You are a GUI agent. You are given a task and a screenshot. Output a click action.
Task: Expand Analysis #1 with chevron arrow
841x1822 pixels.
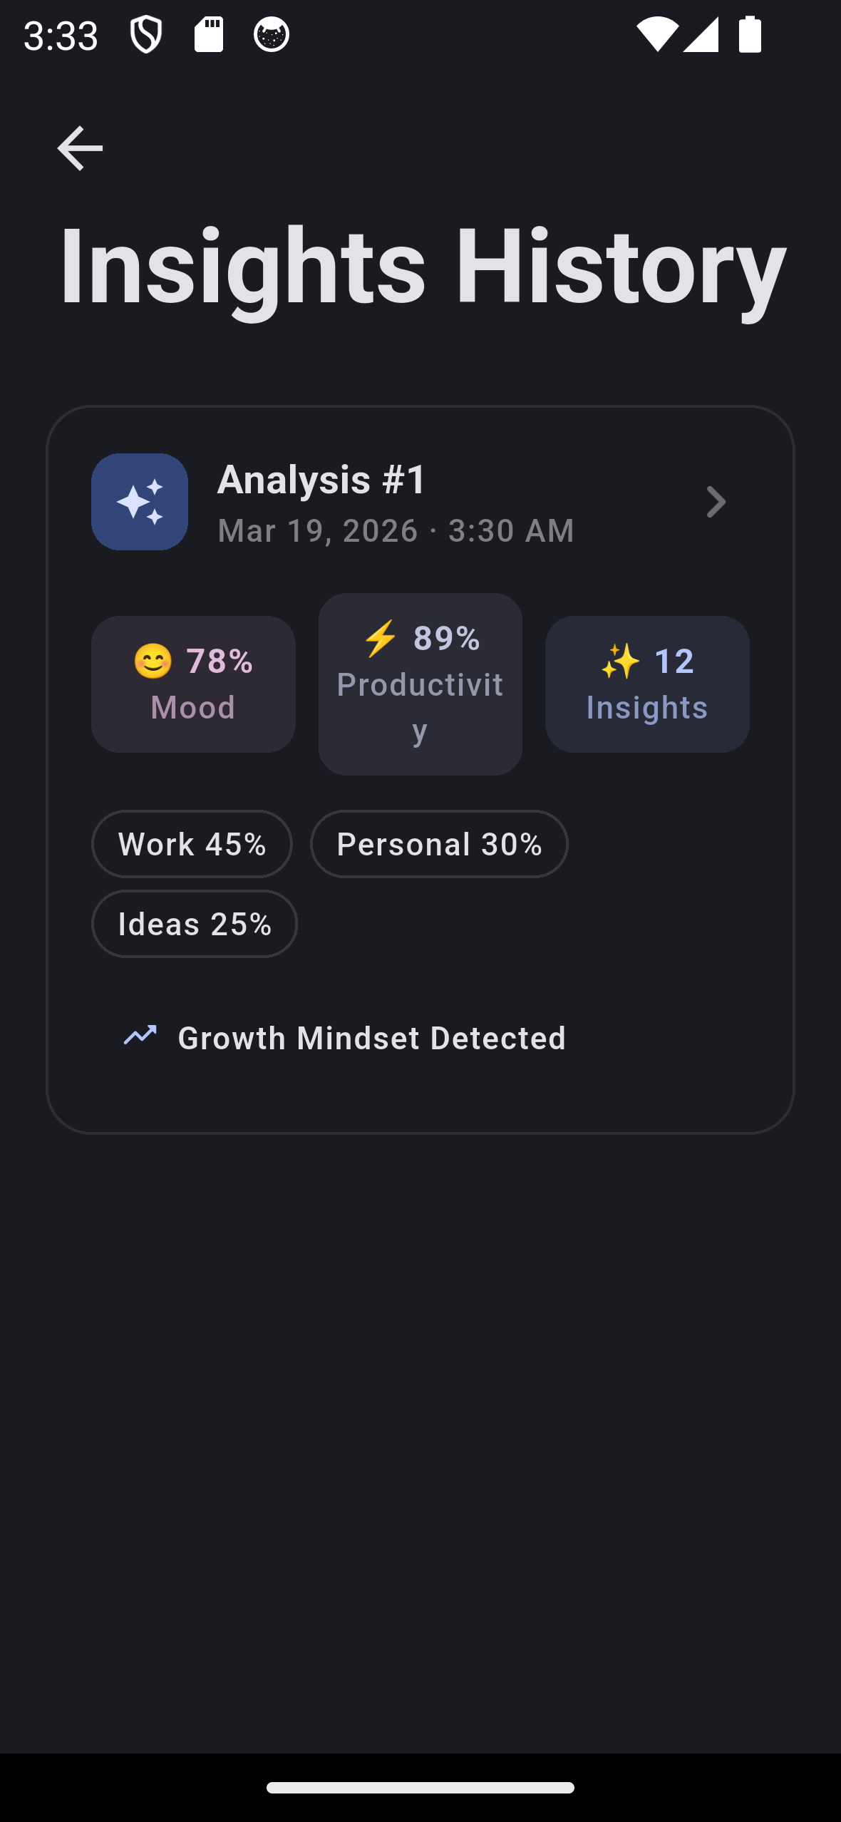(716, 502)
